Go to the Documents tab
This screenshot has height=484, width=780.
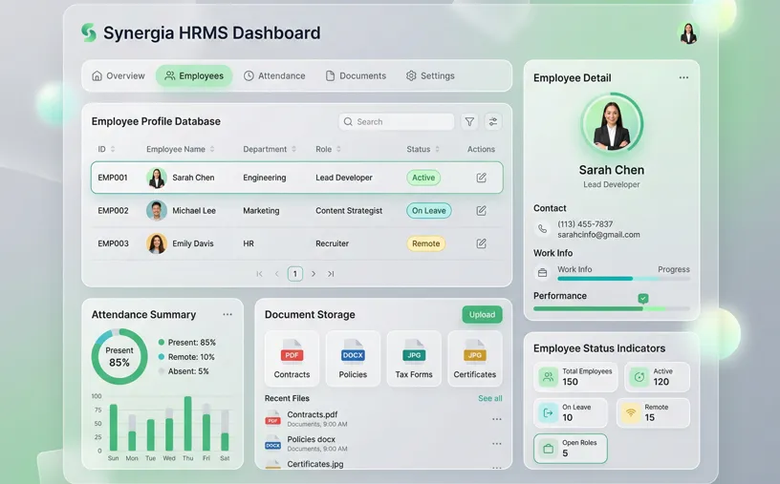[356, 76]
